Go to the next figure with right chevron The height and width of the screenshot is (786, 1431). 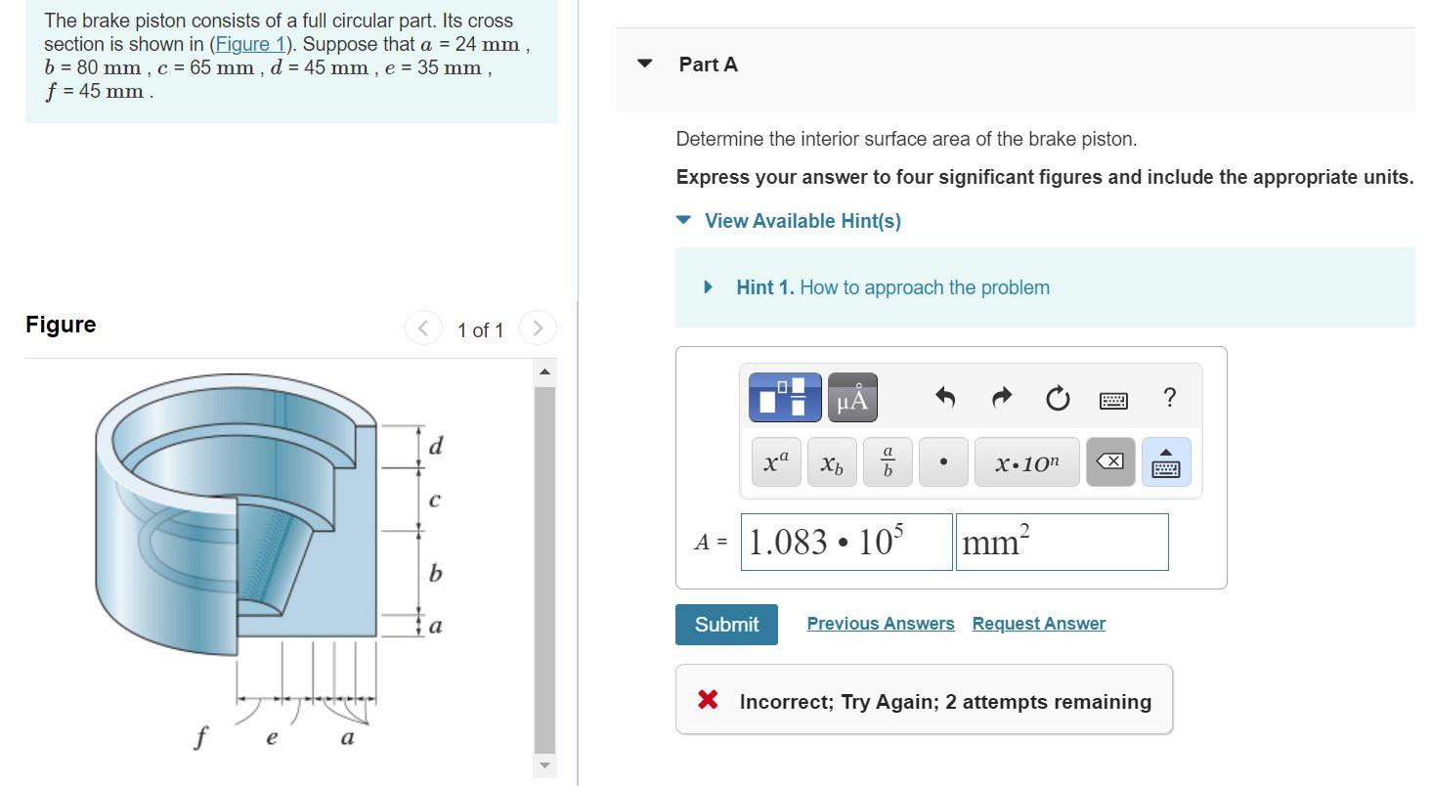[538, 327]
